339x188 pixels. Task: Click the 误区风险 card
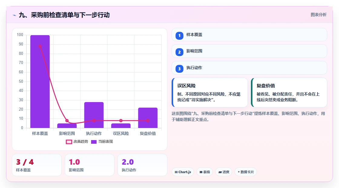[210, 92]
